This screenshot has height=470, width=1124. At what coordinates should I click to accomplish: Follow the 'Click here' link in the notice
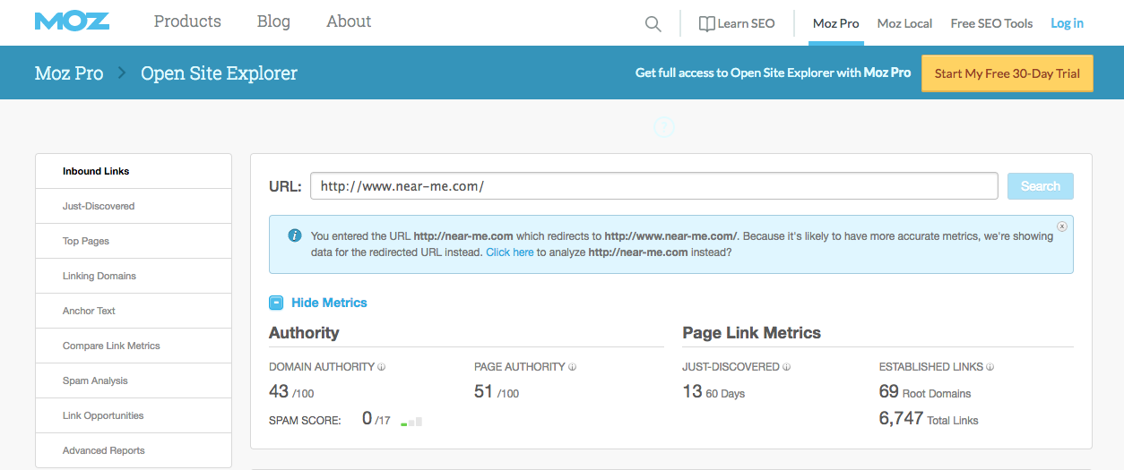pos(510,252)
